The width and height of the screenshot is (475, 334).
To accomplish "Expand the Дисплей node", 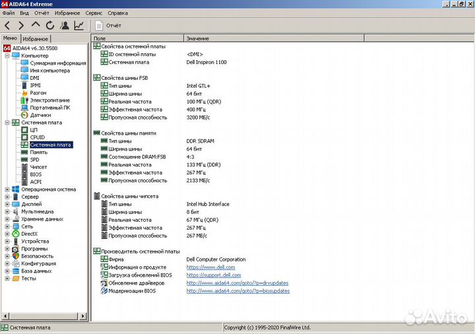I will click(x=7, y=204).
